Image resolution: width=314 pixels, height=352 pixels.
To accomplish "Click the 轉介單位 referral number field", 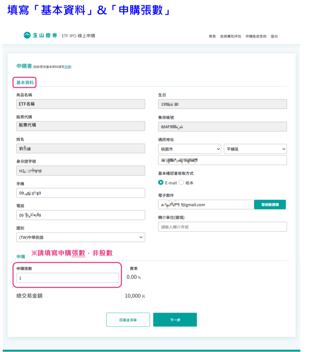I will point(222,227).
